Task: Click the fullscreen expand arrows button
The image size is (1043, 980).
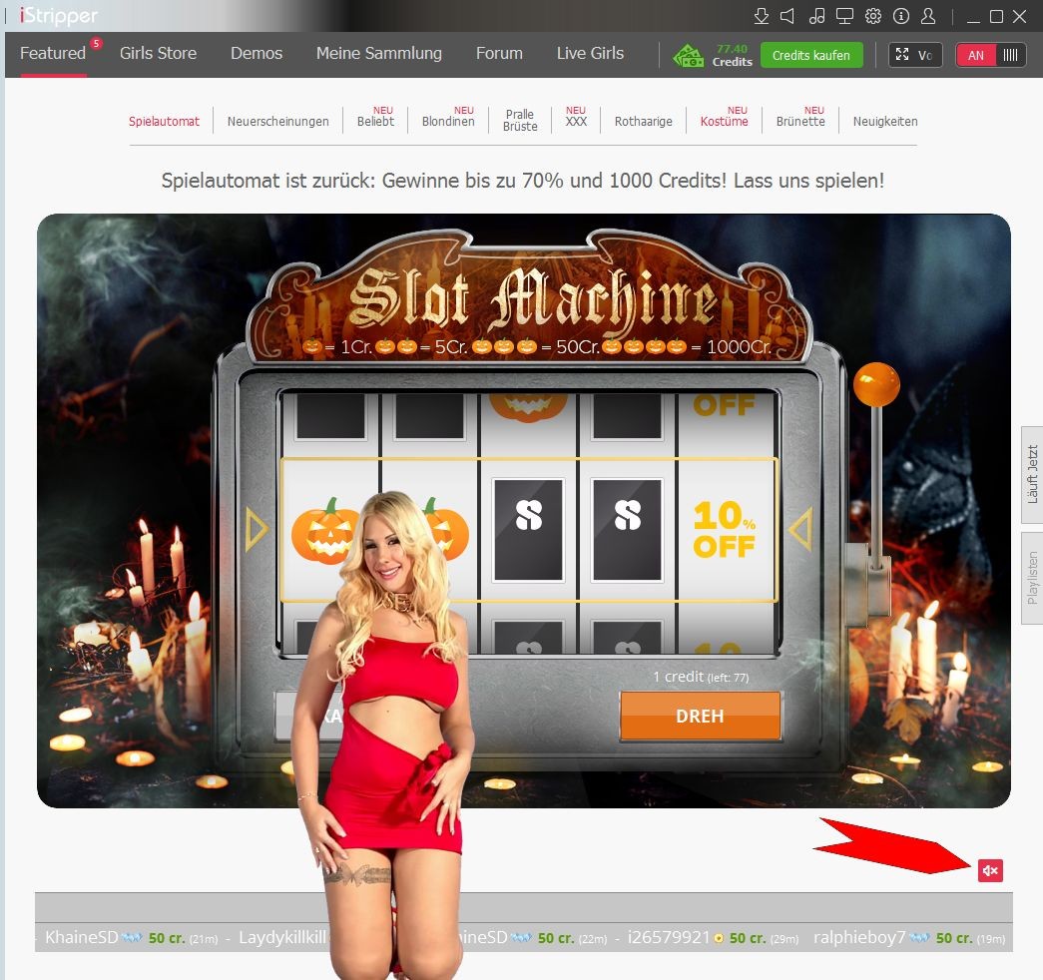Action: (902, 55)
